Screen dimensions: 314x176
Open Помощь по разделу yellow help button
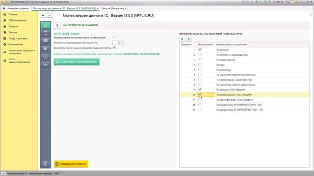[71, 164]
